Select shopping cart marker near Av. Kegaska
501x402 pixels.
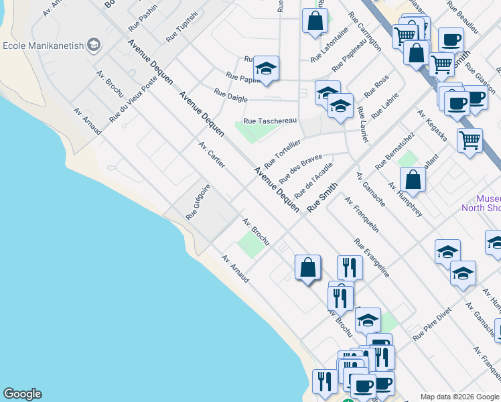point(470,141)
